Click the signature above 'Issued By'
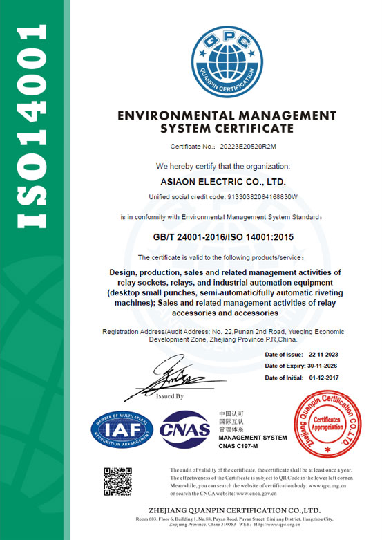Viewport: 382px width, 540px height. pyautogui.click(x=175, y=377)
